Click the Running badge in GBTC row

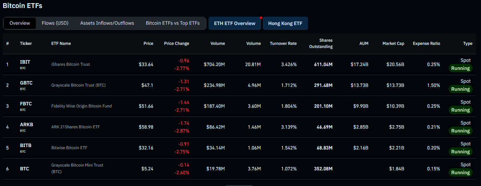coord(460,89)
